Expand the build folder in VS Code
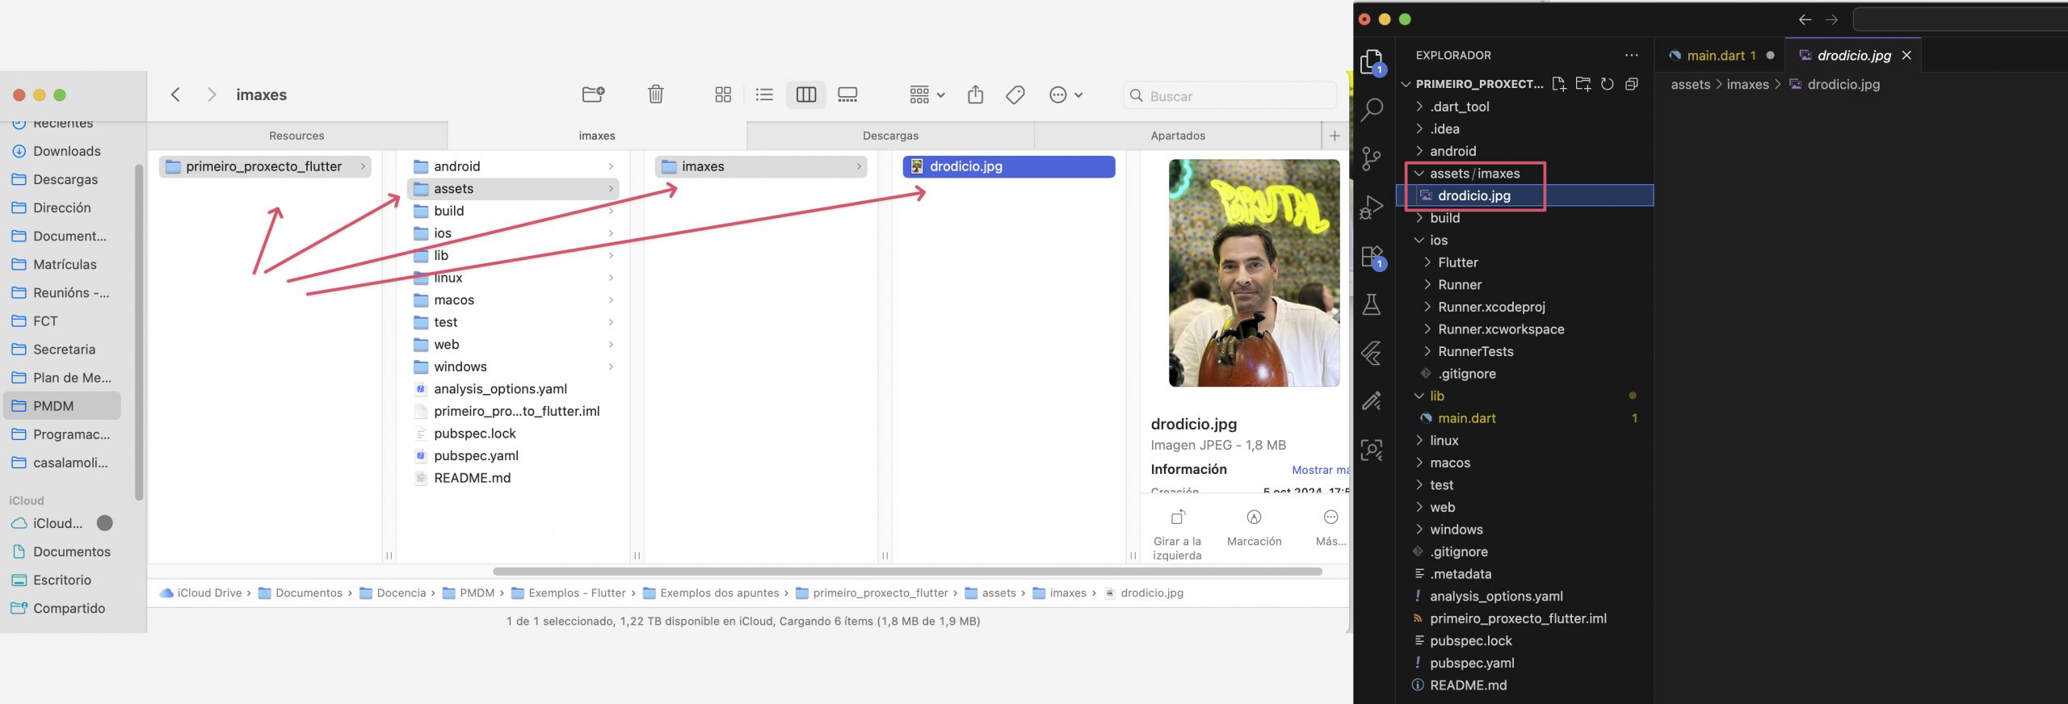2068x704 pixels. click(x=1444, y=218)
